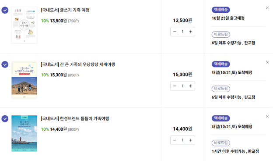280x161 pixels.
Task: Open the 한경트렌드 틈틈이 가족여행 cover image
Action: (x=24, y=133)
